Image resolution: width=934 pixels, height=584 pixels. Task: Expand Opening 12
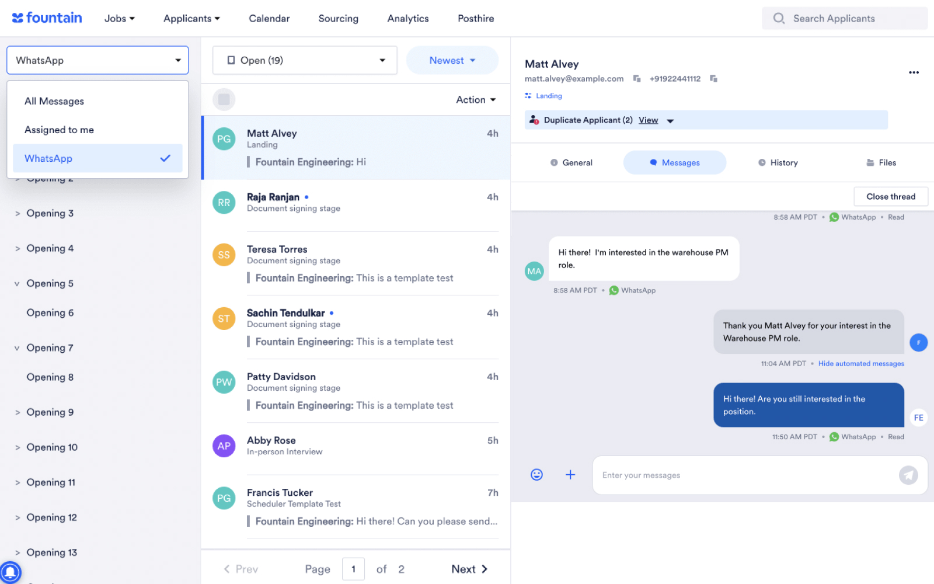coord(18,517)
